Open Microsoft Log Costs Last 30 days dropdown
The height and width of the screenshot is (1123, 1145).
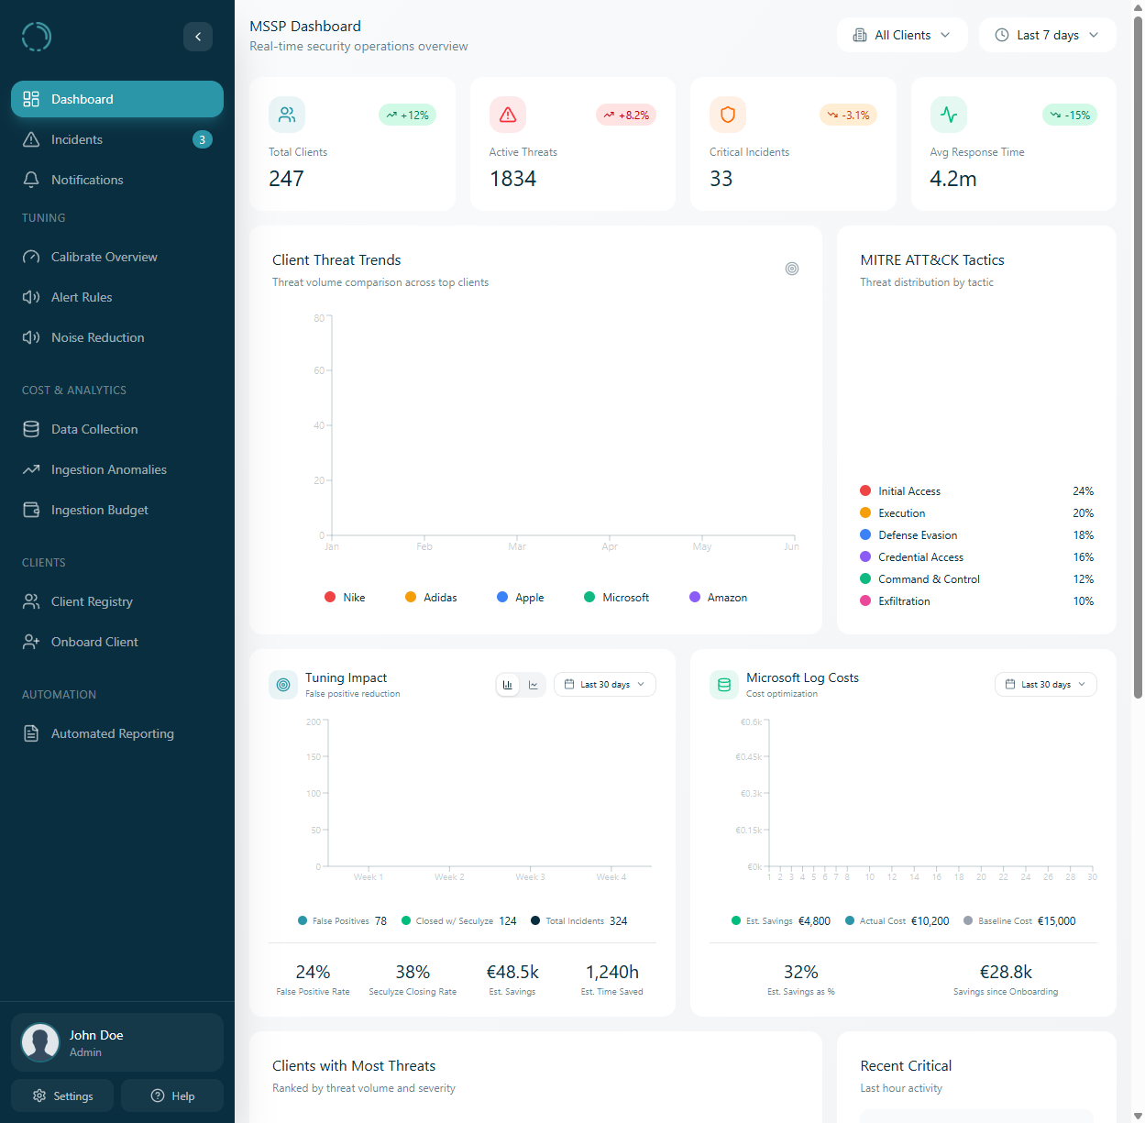coord(1046,685)
